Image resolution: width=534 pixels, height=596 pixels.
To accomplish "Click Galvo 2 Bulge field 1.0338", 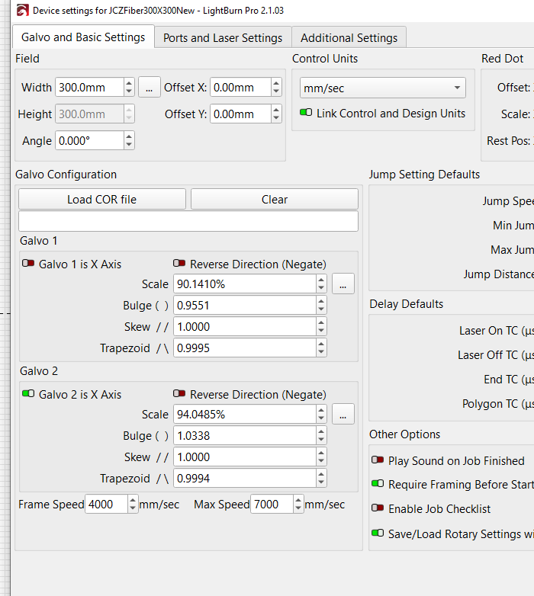I will coord(245,436).
